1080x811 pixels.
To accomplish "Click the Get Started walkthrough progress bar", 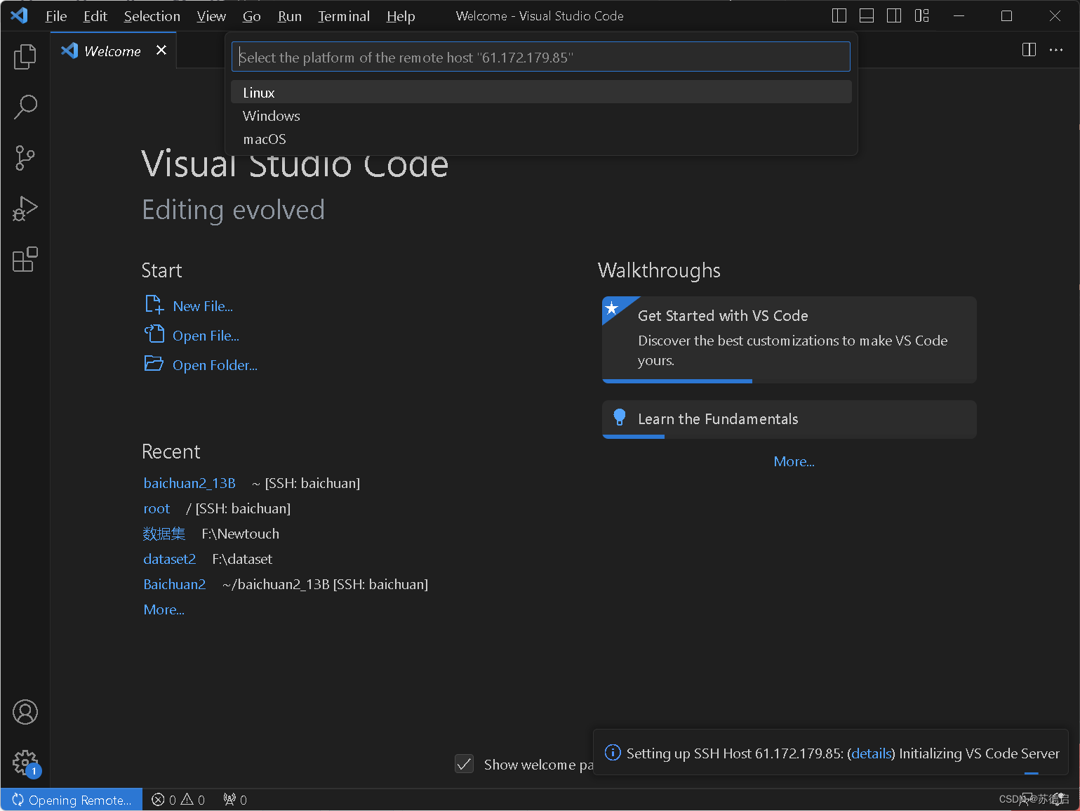I will [676, 381].
